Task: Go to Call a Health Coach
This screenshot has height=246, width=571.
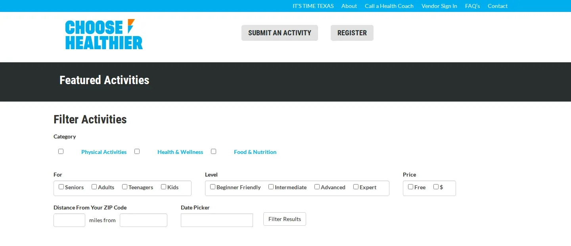Action: coord(389,6)
